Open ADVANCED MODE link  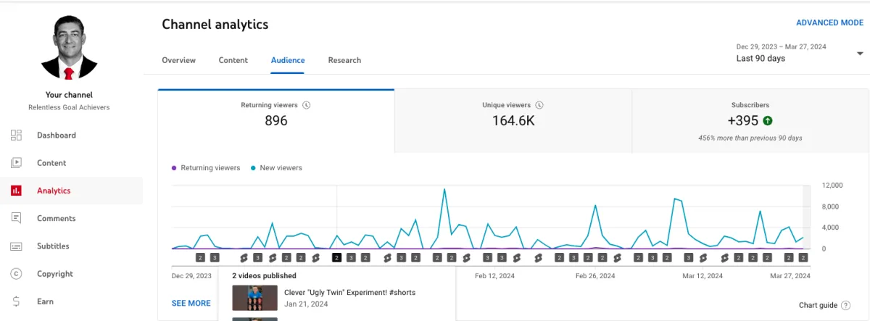(829, 23)
